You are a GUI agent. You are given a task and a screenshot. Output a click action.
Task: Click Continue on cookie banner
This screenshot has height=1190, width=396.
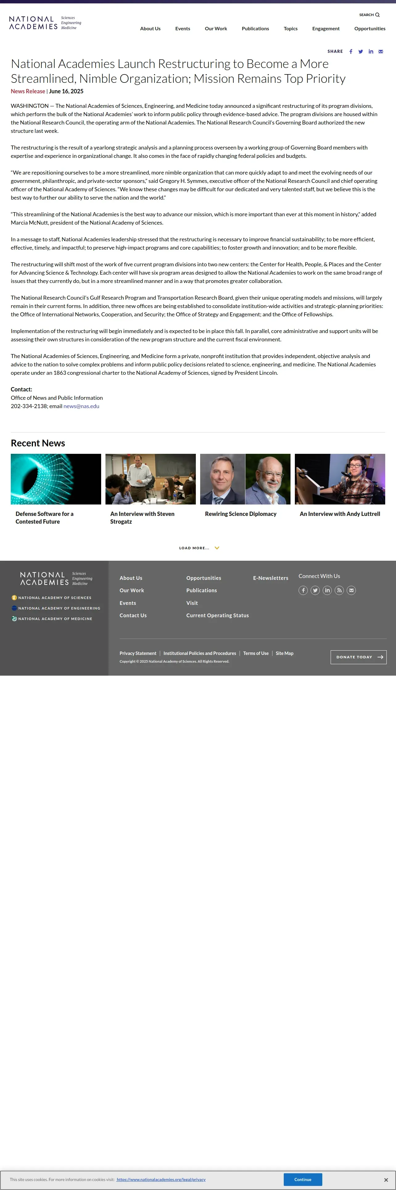303,1179
